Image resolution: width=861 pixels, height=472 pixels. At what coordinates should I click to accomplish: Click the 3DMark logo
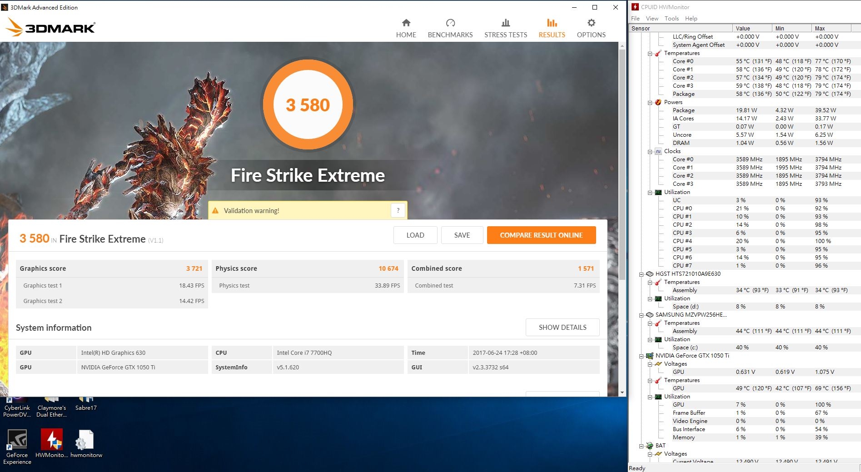pyautogui.click(x=50, y=28)
